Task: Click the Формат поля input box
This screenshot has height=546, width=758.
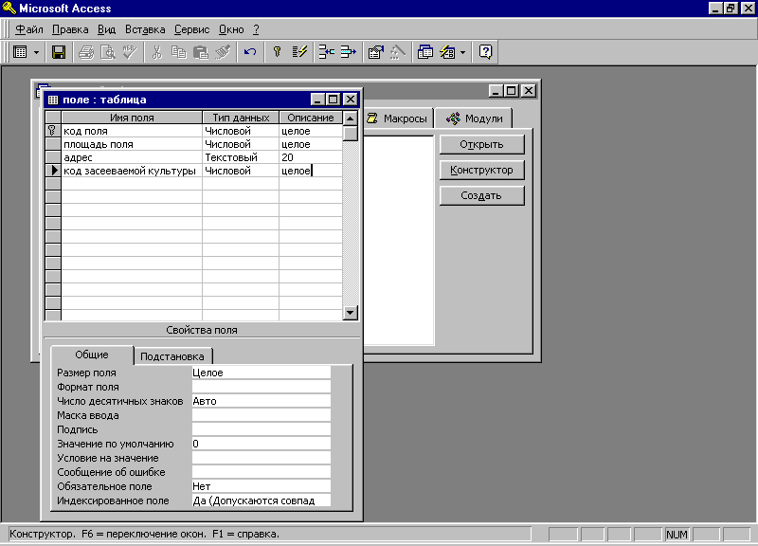Action: pyautogui.click(x=262, y=387)
